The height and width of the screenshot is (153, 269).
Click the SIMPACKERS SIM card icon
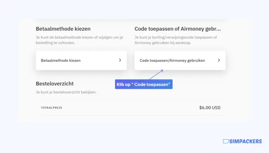click(x=226, y=141)
